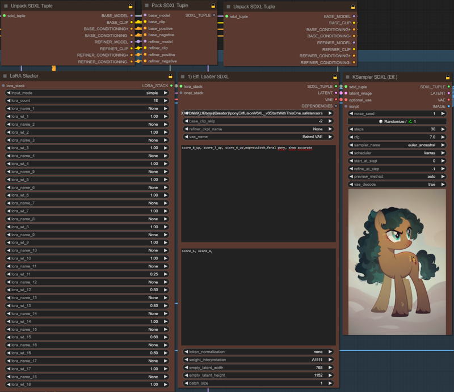The height and width of the screenshot is (392, 454).
Task: Click the lock icon on KSampler SDXL node
Action: tap(448, 77)
